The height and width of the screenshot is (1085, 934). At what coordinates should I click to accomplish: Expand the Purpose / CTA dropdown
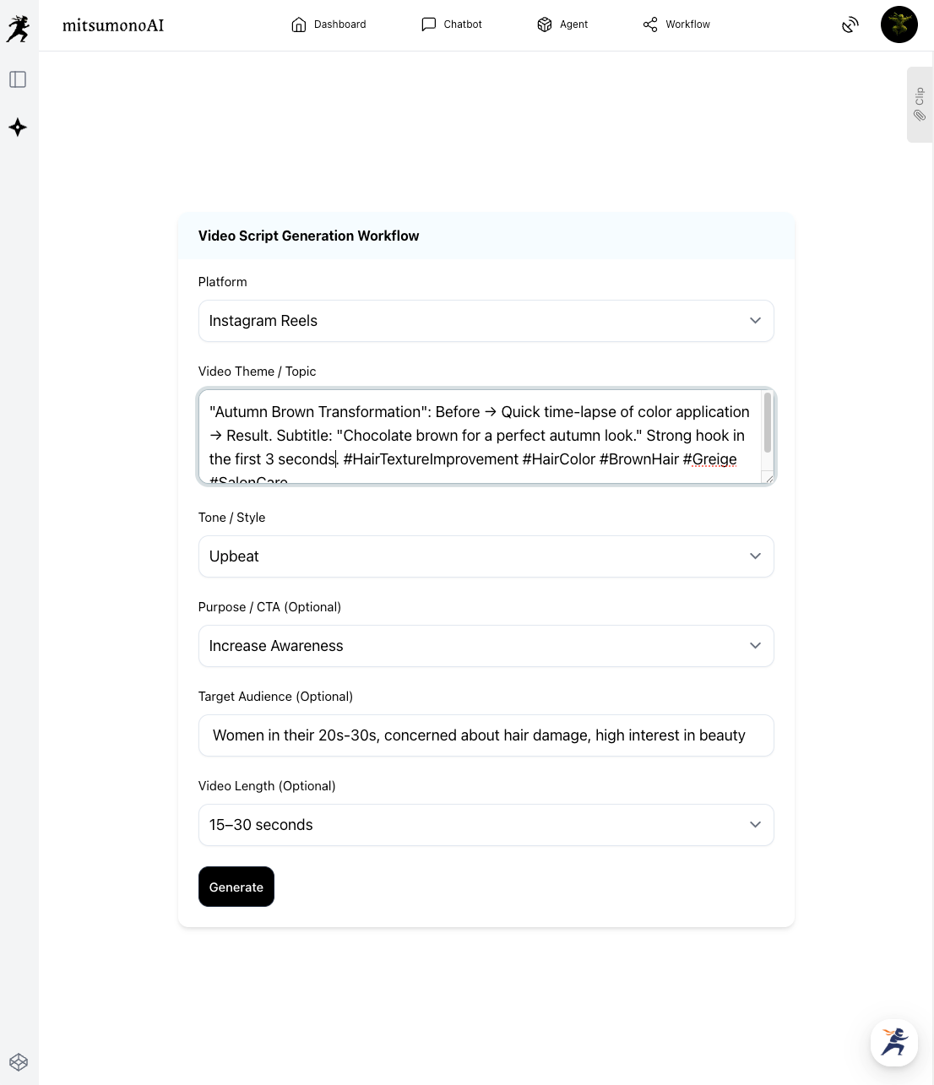486,646
